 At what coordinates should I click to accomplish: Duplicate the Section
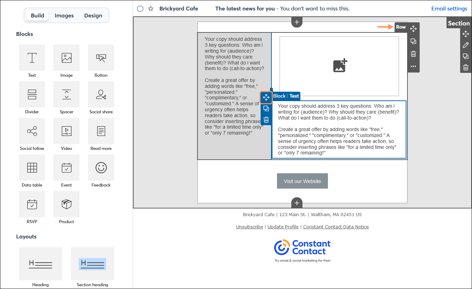pos(466,56)
